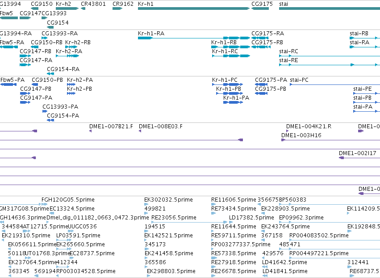Select the Fbw5 gene label

coord(6,13)
